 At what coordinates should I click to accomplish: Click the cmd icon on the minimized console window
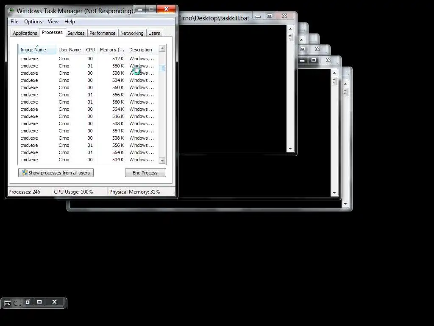point(8,303)
